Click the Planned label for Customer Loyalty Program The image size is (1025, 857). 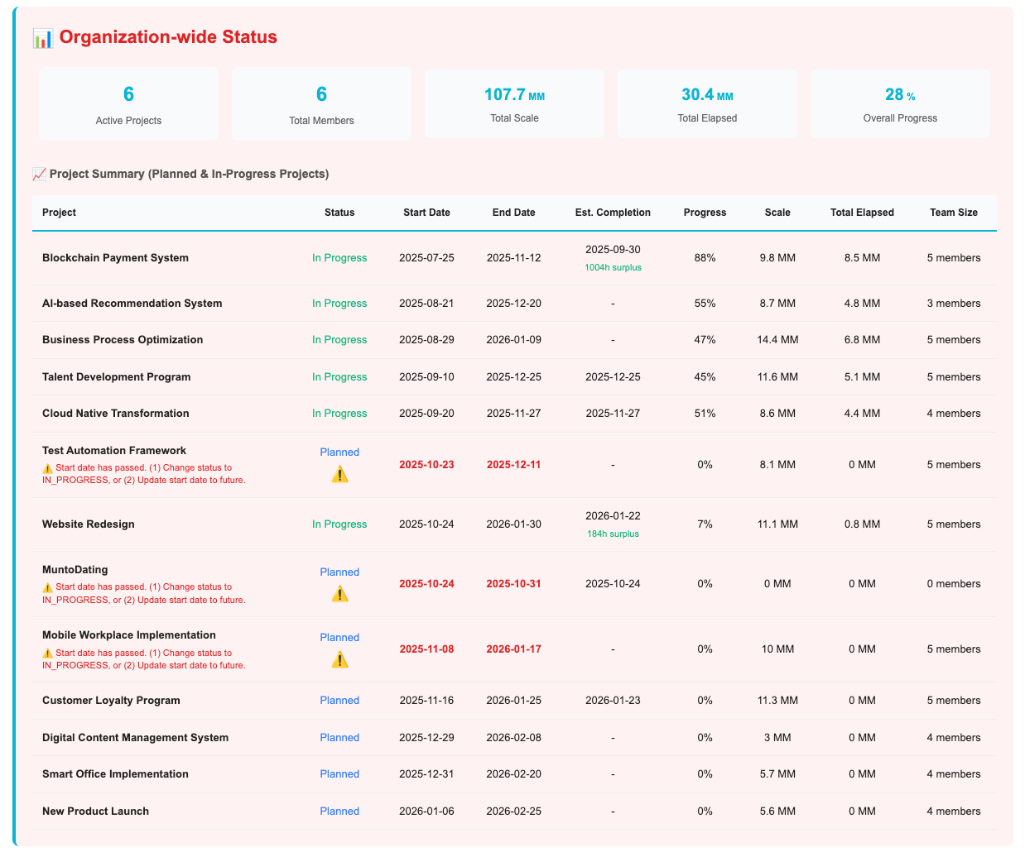pos(339,700)
